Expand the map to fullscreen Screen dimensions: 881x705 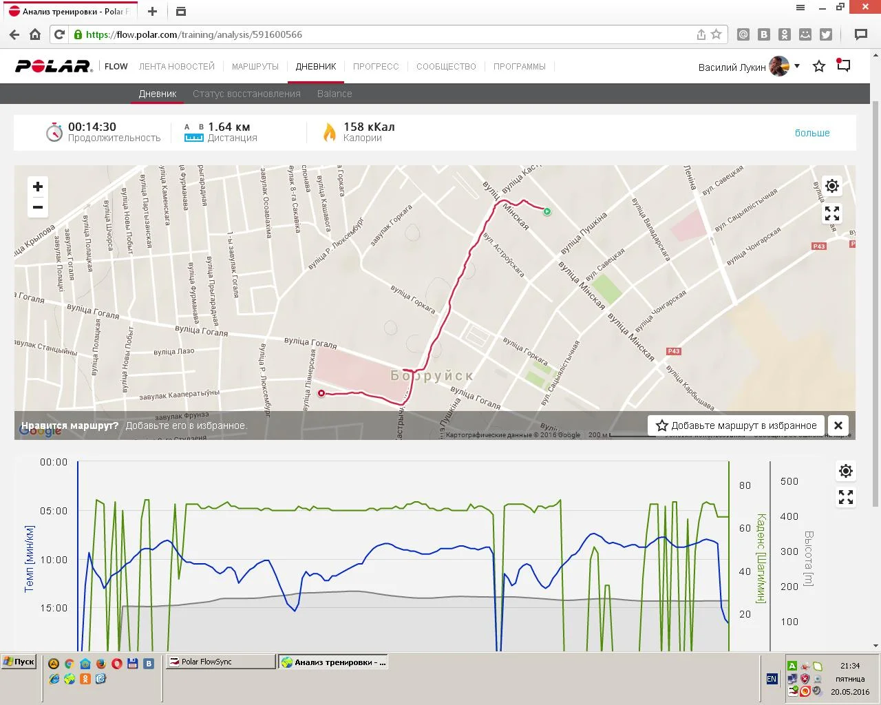coord(832,213)
